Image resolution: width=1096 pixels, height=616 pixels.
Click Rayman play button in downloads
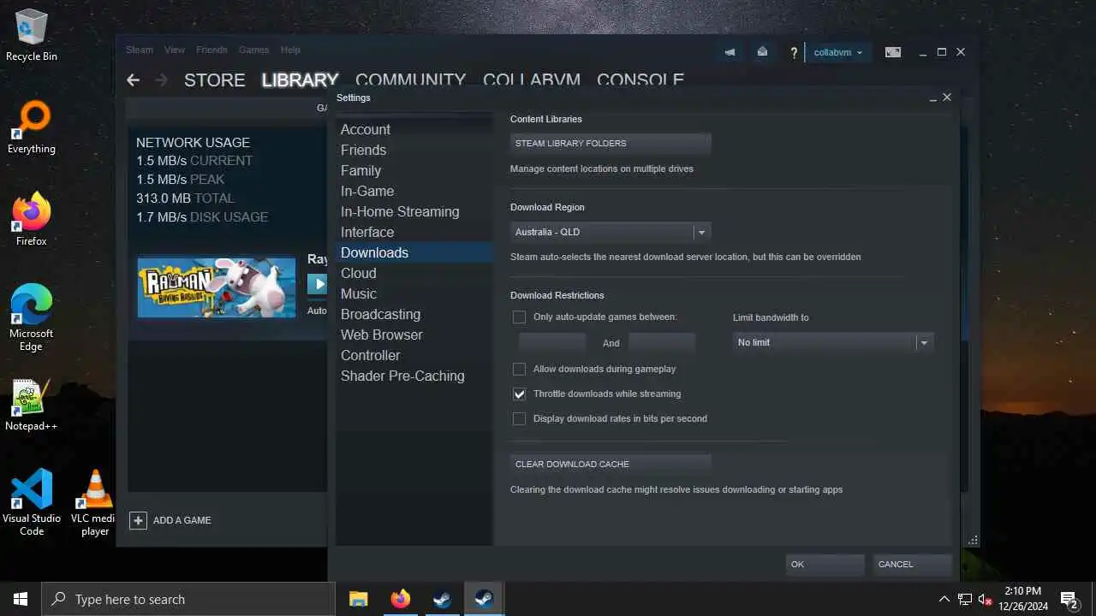[x=318, y=284]
